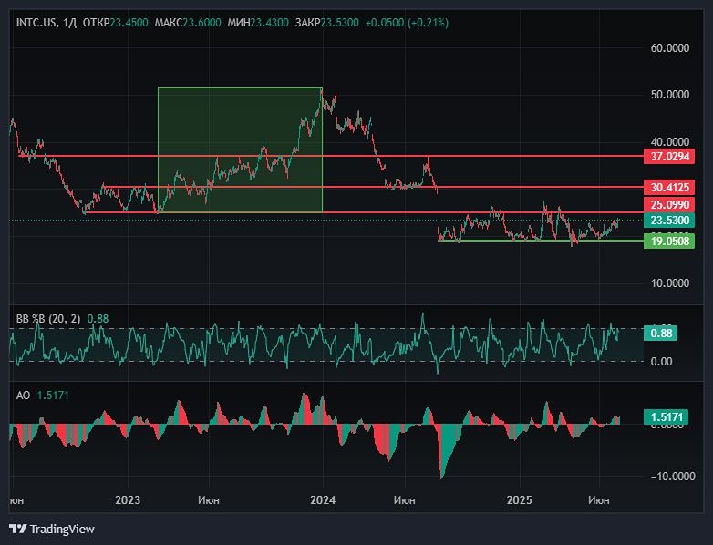This screenshot has width=713, height=545.
Task: Click the AO indicator title
Action: 24,396
